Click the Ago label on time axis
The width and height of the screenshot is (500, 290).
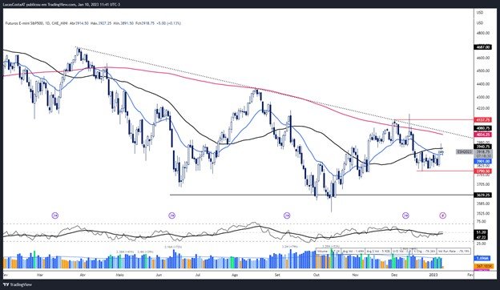point(235,275)
